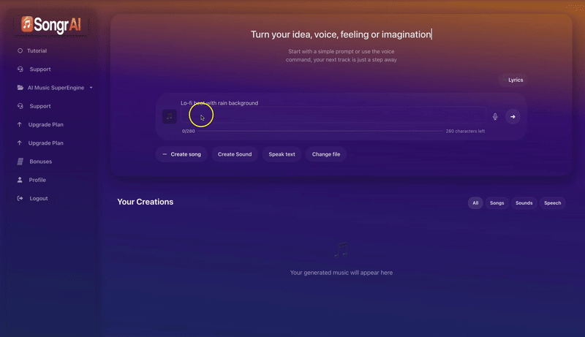Click the Create Sound button
Screen dimensions: 585x337
(235, 154)
